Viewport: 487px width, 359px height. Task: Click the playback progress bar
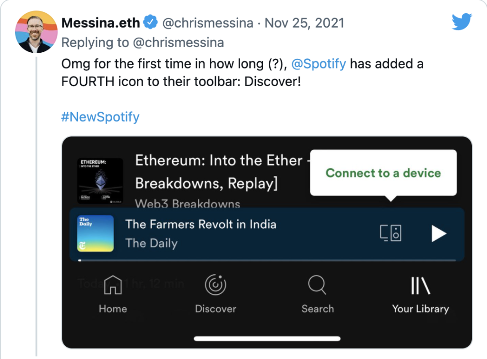[266, 260]
